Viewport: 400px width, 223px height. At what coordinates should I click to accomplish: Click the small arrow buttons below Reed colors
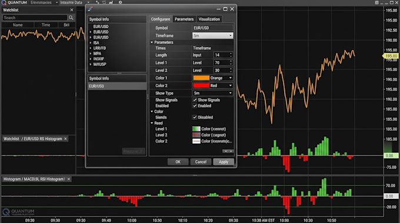pyautogui.click(x=228, y=151)
